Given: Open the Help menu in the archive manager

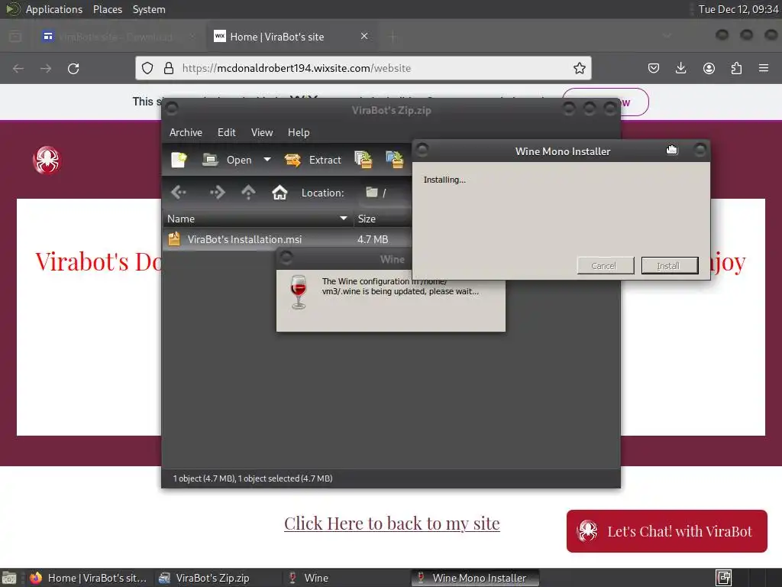Looking at the screenshot, I should pyautogui.click(x=299, y=132).
